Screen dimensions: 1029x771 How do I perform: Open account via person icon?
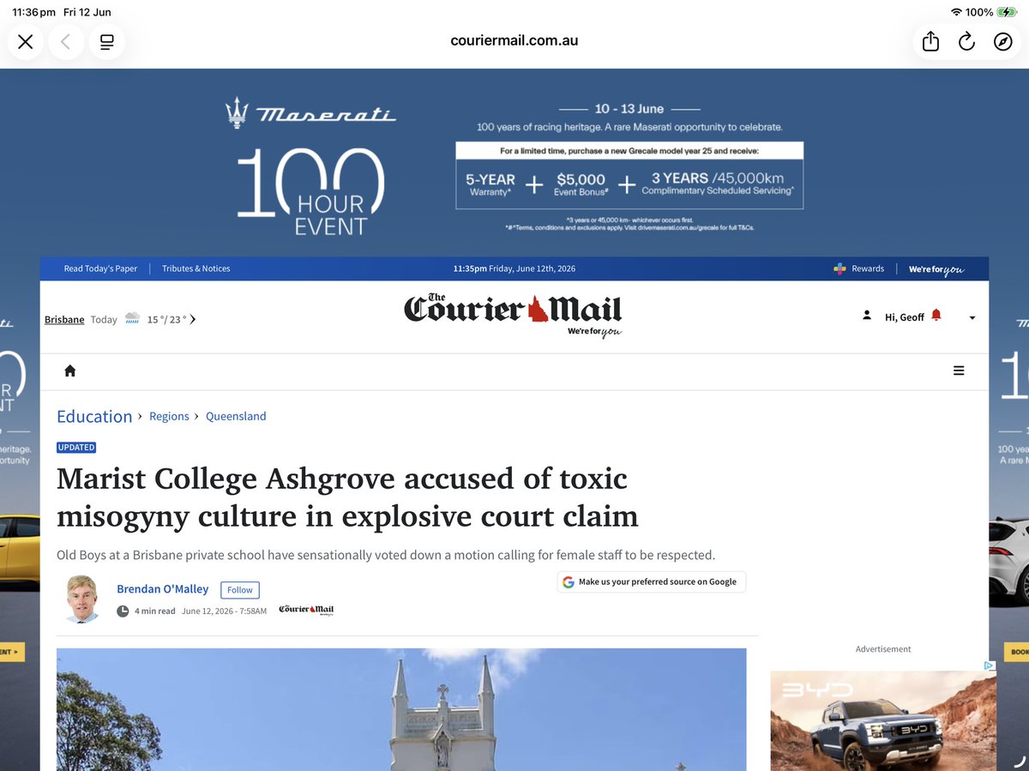[867, 316]
